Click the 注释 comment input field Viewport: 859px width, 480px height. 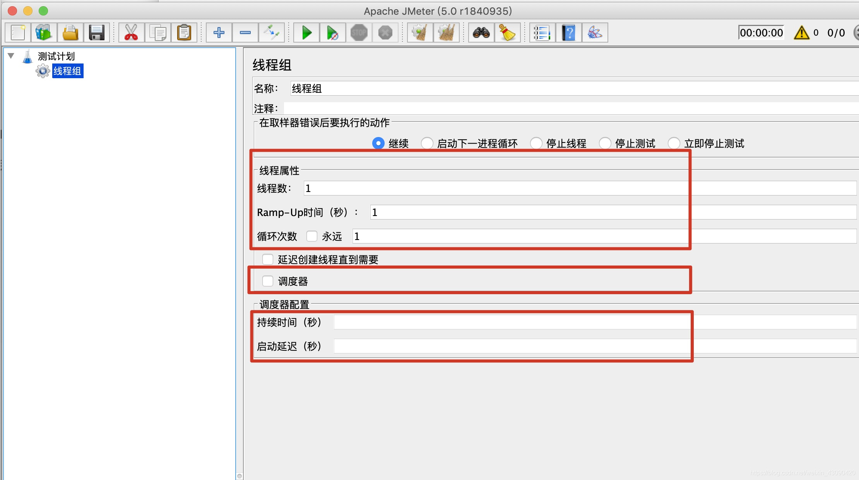click(x=571, y=108)
